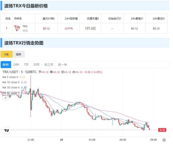This screenshot has height=145, width=173.
Task: Select the 7天 time range tab
Action: coord(26,64)
